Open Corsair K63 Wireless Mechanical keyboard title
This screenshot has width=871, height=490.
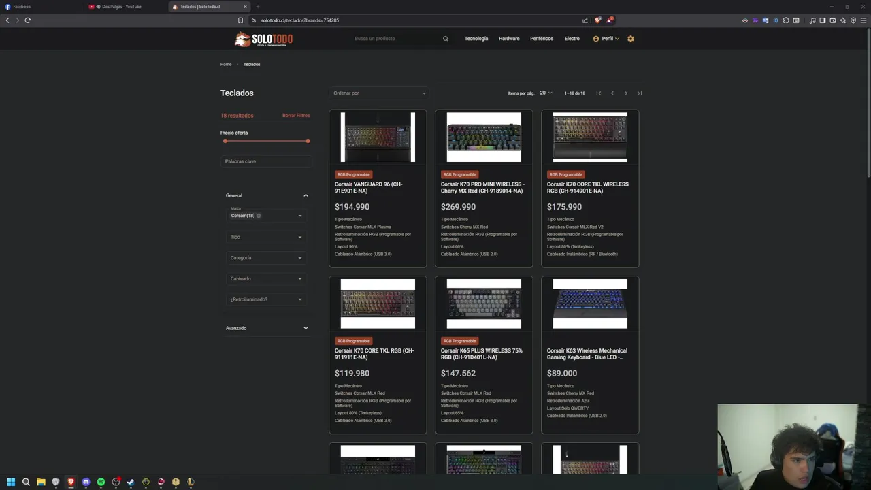587,354
